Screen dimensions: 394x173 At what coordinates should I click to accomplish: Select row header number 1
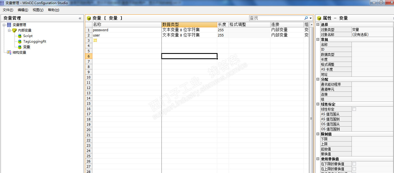pyautogui.click(x=89, y=30)
